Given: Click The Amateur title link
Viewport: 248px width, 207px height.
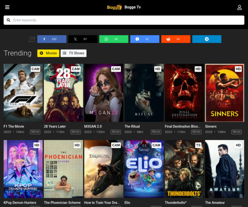Looking at the screenshot, I should click(x=215, y=202).
